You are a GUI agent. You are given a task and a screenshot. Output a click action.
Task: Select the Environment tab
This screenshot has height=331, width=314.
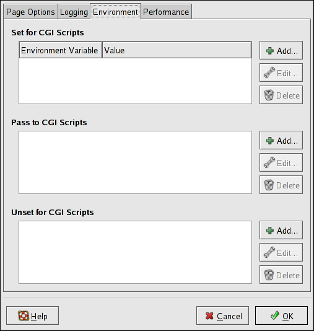pos(116,12)
